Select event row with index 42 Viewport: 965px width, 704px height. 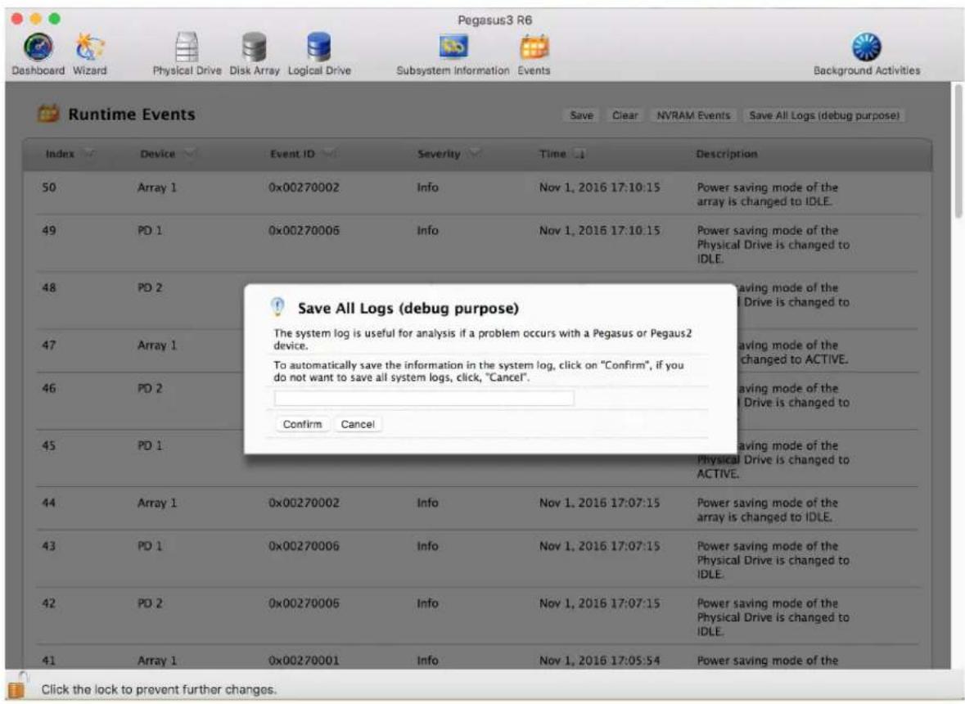[x=477, y=616]
